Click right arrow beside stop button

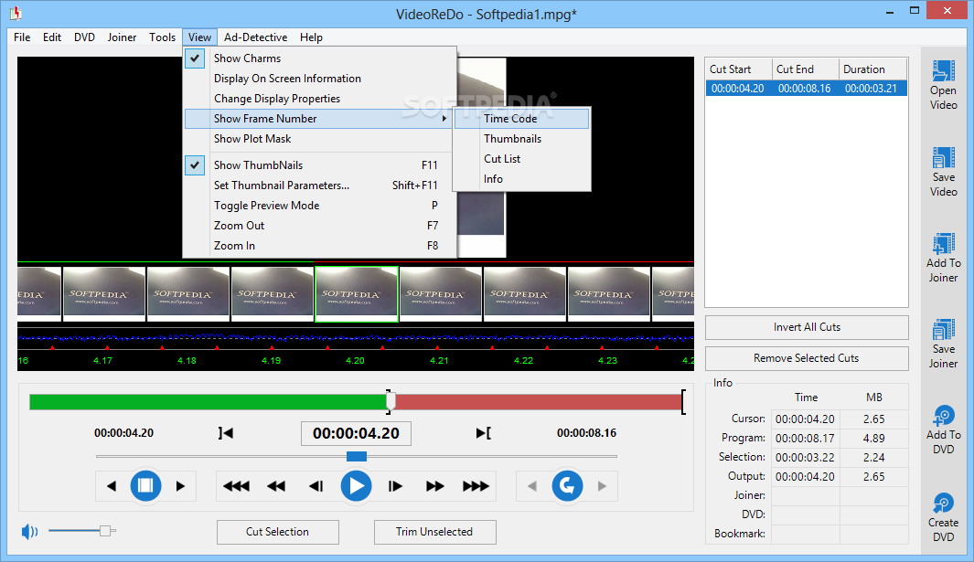pyautogui.click(x=180, y=486)
